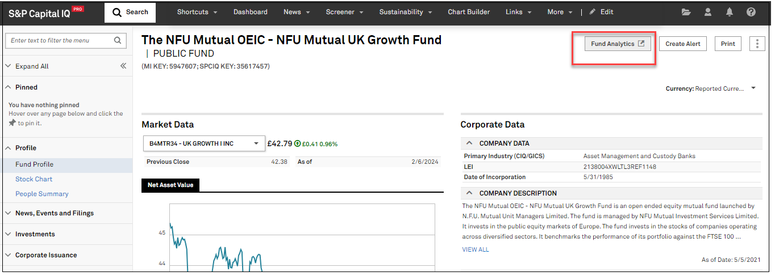Click the pencil Edit icon
Viewport: 775px width, 280px height.
tap(593, 12)
